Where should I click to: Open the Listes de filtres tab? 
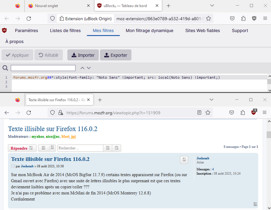click(65, 30)
